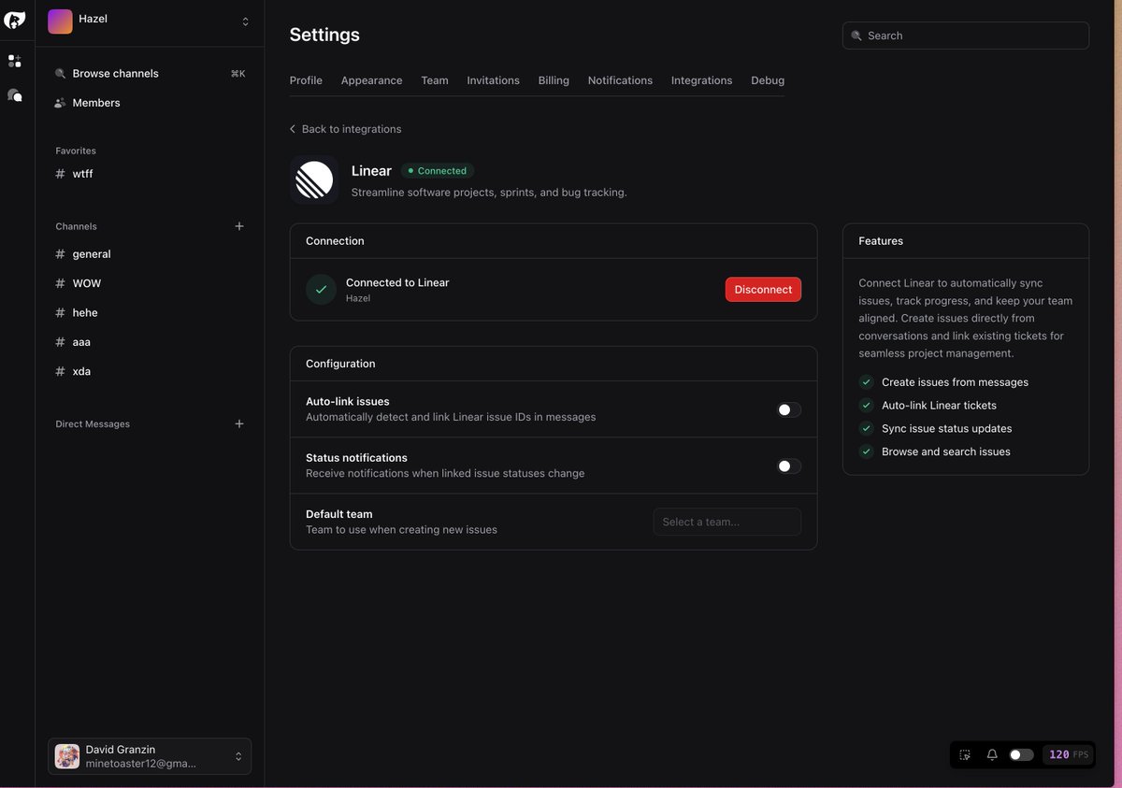
Task: Click the dashed selection cursor icon in bottom toolbar
Action: [966, 754]
